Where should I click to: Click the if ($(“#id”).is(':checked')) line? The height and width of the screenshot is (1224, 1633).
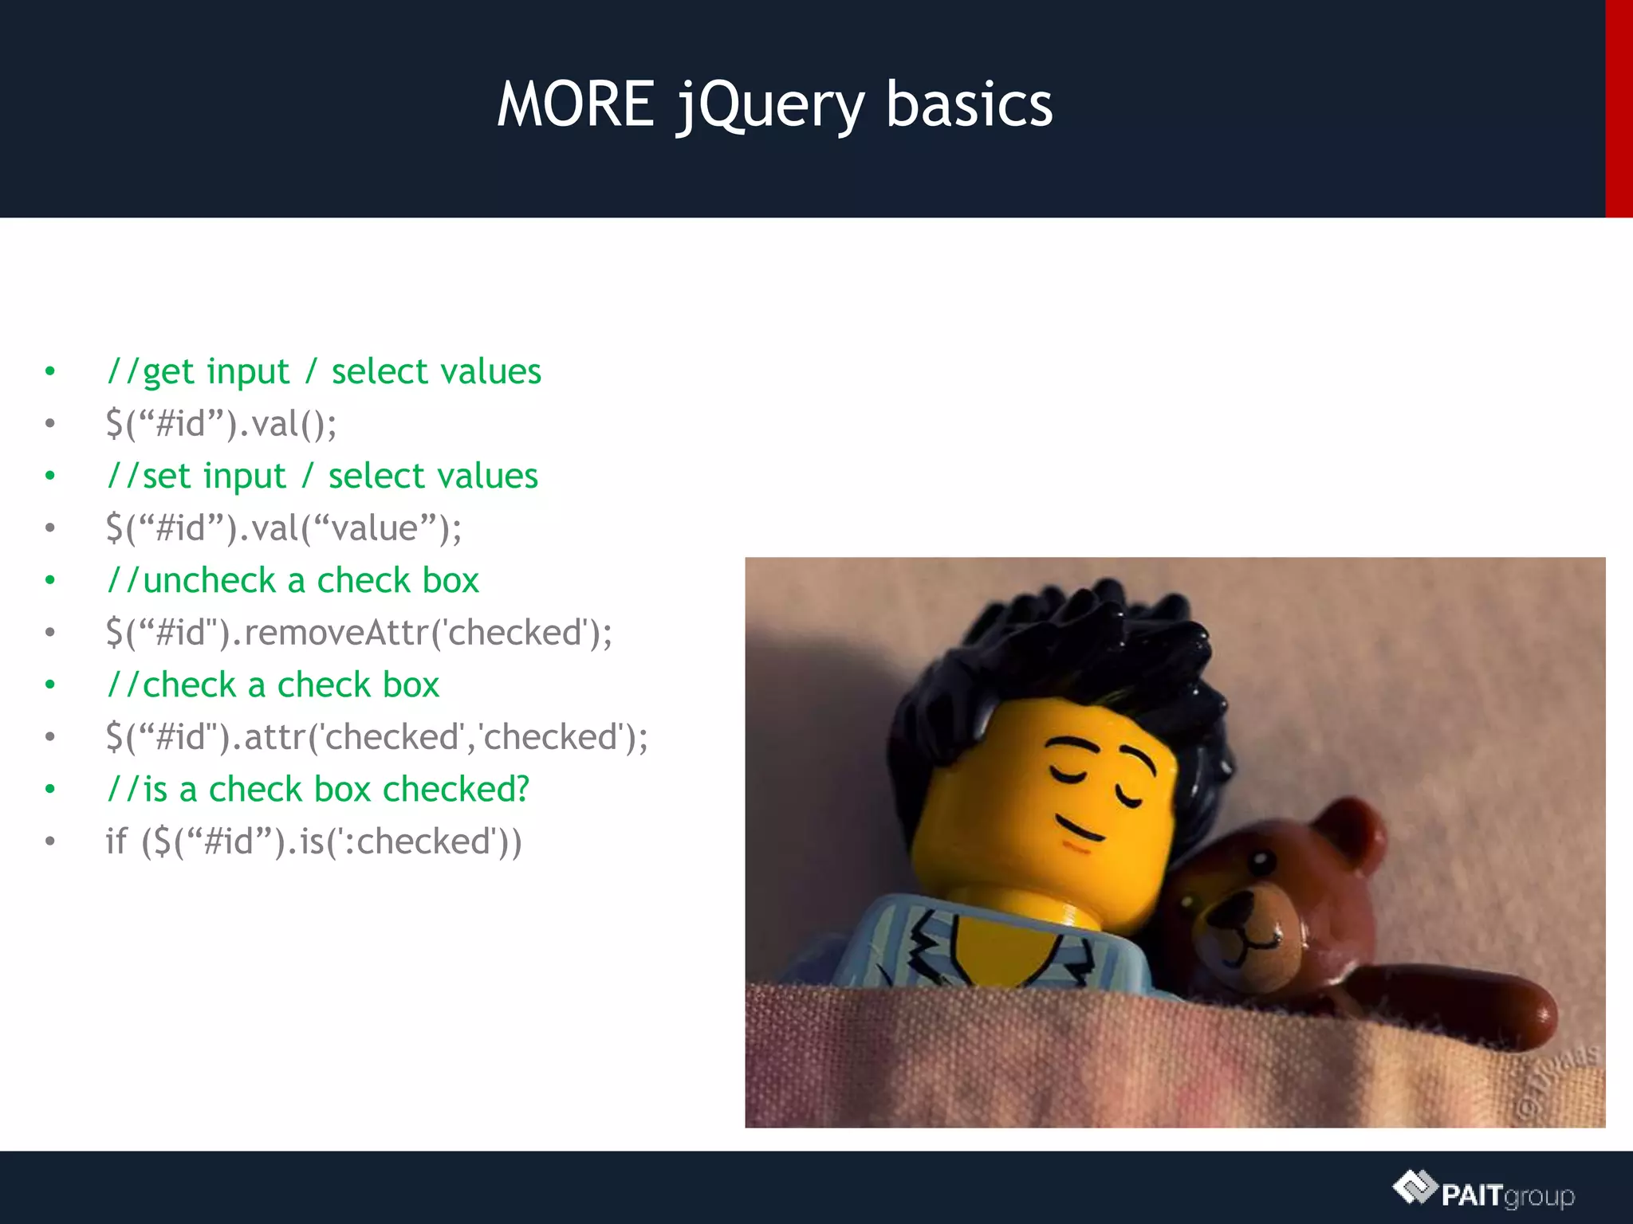(x=313, y=841)
